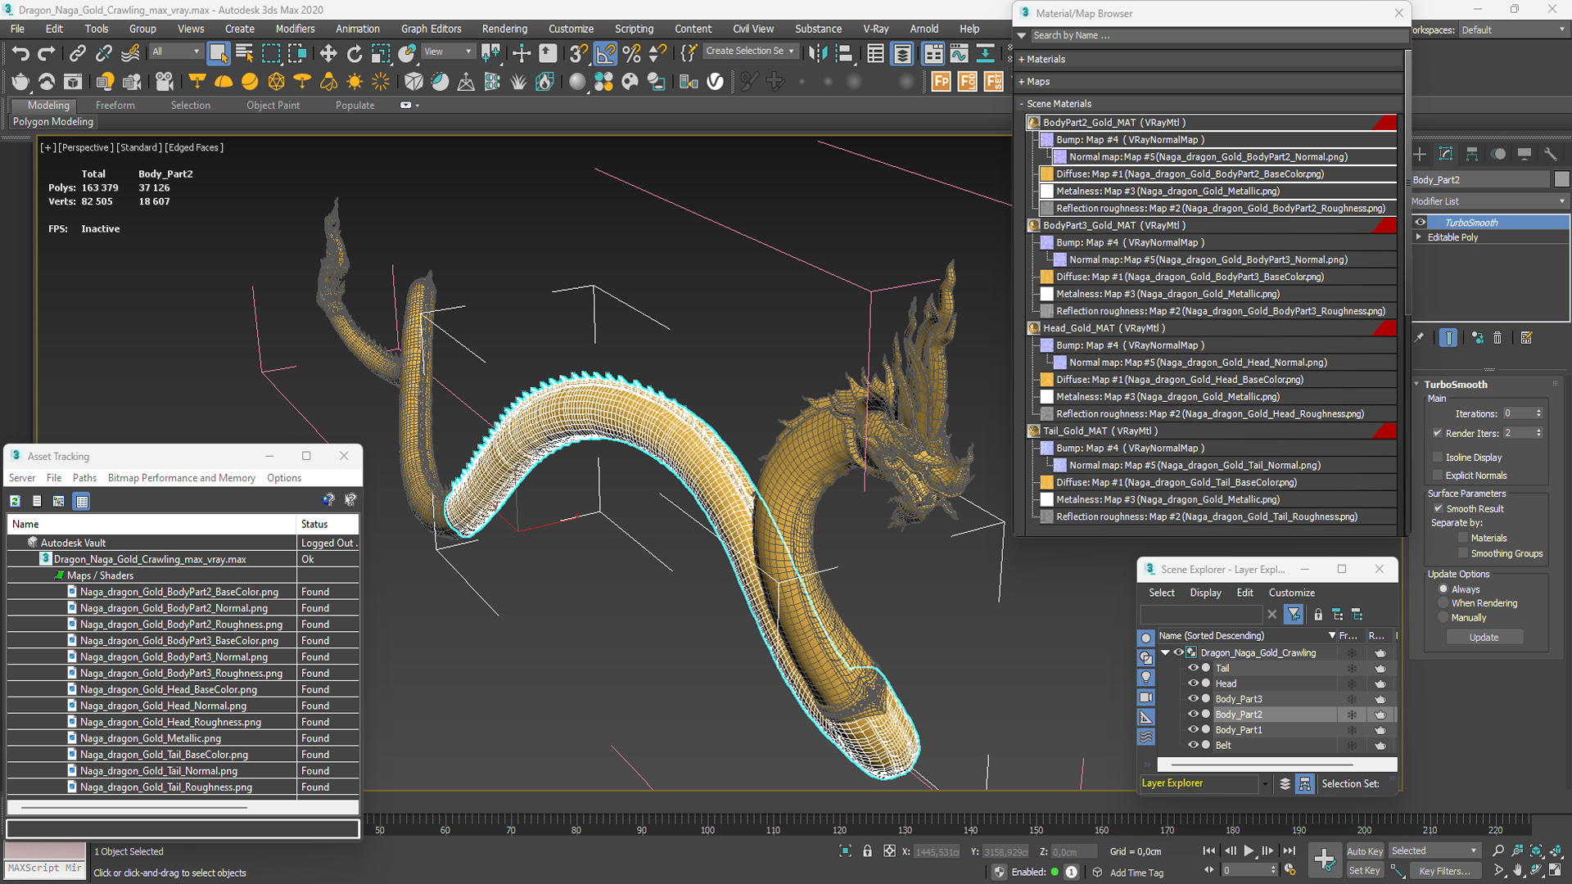The height and width of the screenshot is (884, 1572).
Task: Collapse Scene Materials group
Action: click(1022, 104)
